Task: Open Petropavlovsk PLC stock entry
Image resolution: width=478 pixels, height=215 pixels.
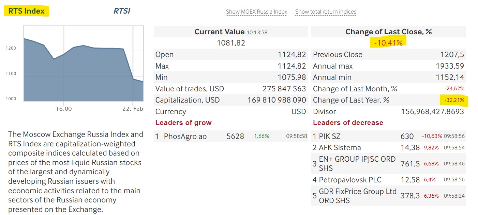Action: click(x=388, y=180)
